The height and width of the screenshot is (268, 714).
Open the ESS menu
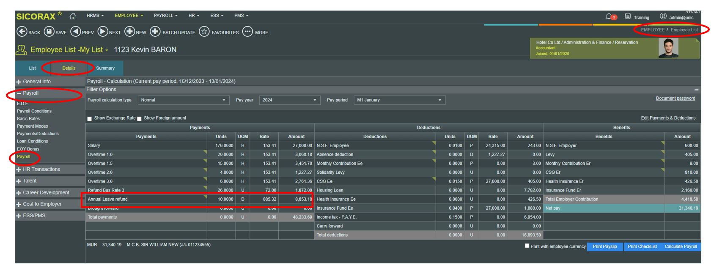(x=217, y=16)
